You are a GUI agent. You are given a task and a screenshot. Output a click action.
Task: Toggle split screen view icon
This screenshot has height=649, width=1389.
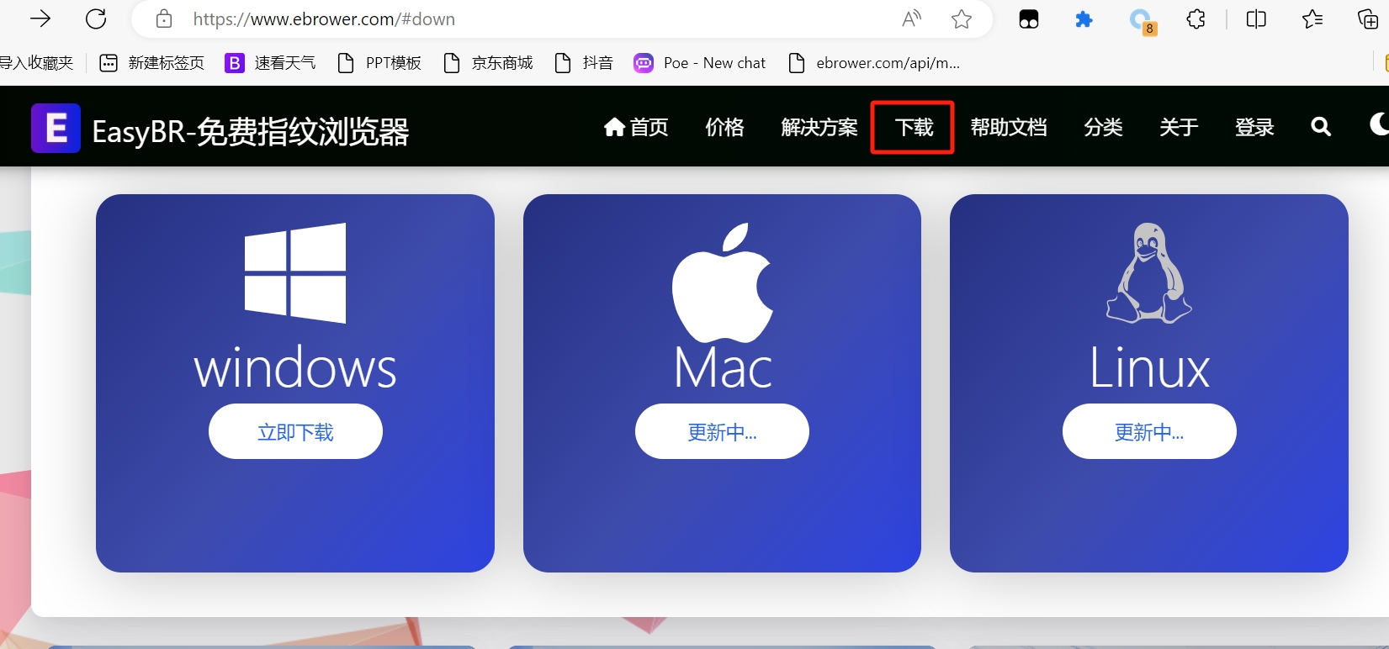click(x=1256, y=18)
